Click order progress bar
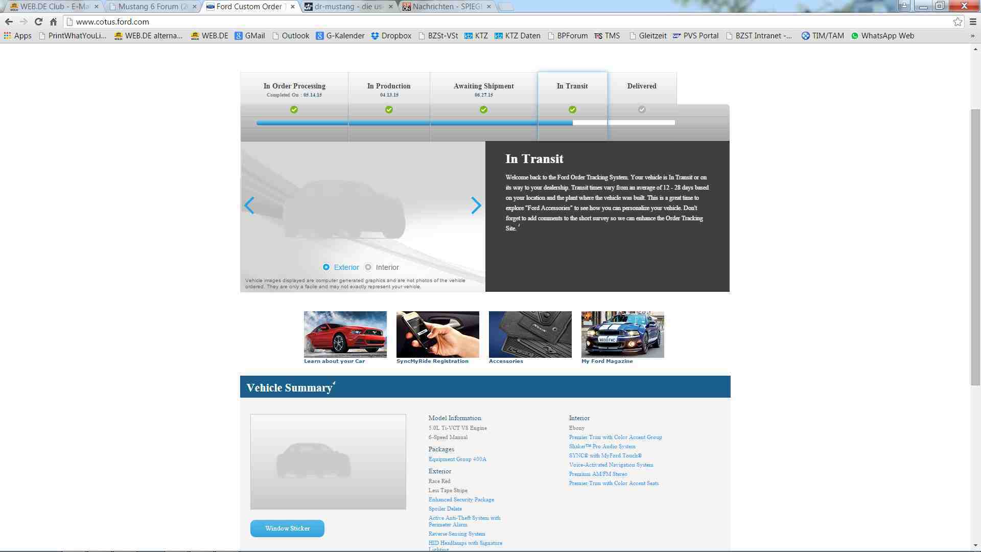Screen dimensions: 981x552 tap(465, 123)
